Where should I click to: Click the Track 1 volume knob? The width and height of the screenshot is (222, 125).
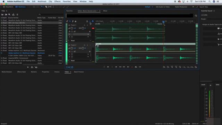pos(72,28)
